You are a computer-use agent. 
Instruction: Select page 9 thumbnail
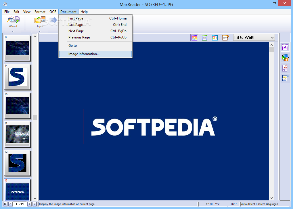coord(17,77)
